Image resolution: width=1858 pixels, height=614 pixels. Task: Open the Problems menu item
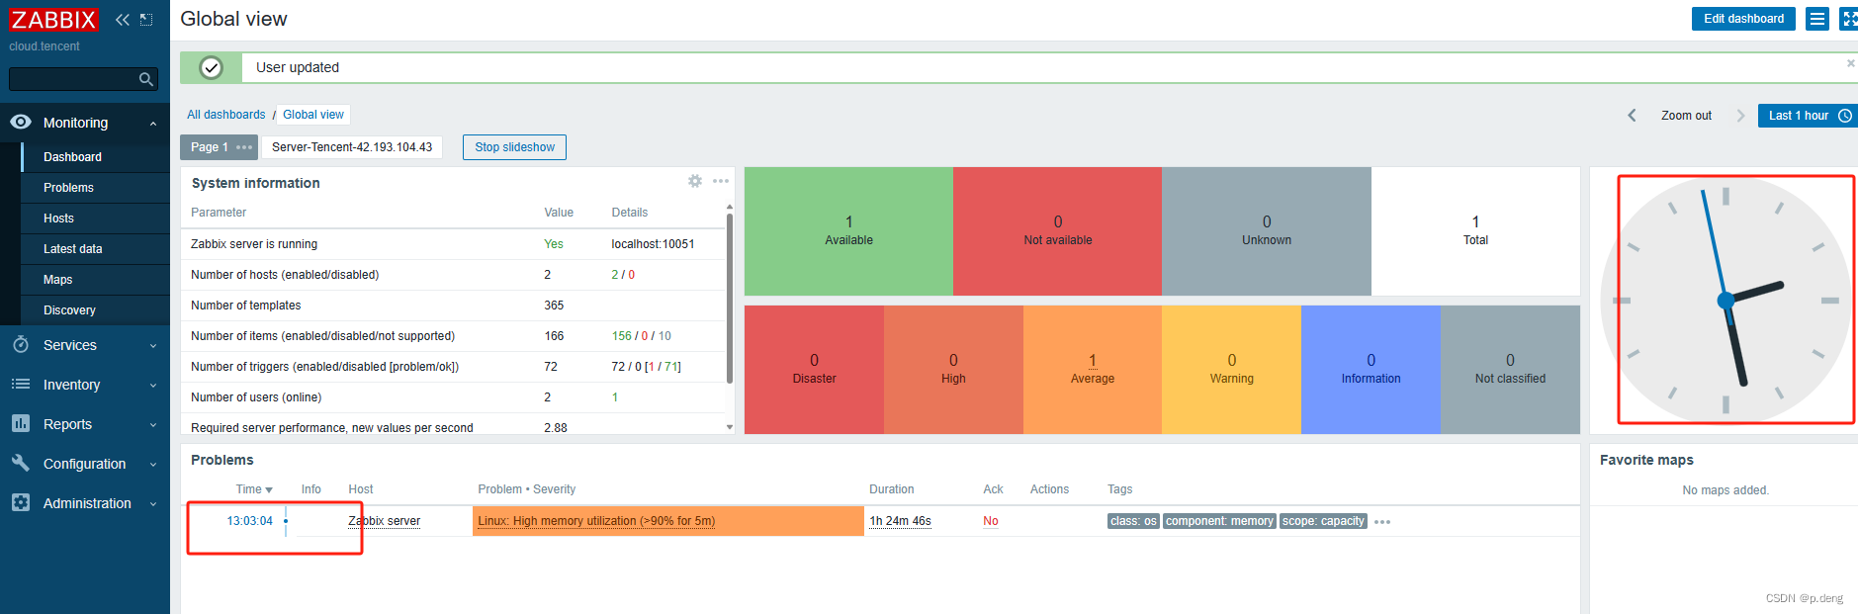coord(68,188)
